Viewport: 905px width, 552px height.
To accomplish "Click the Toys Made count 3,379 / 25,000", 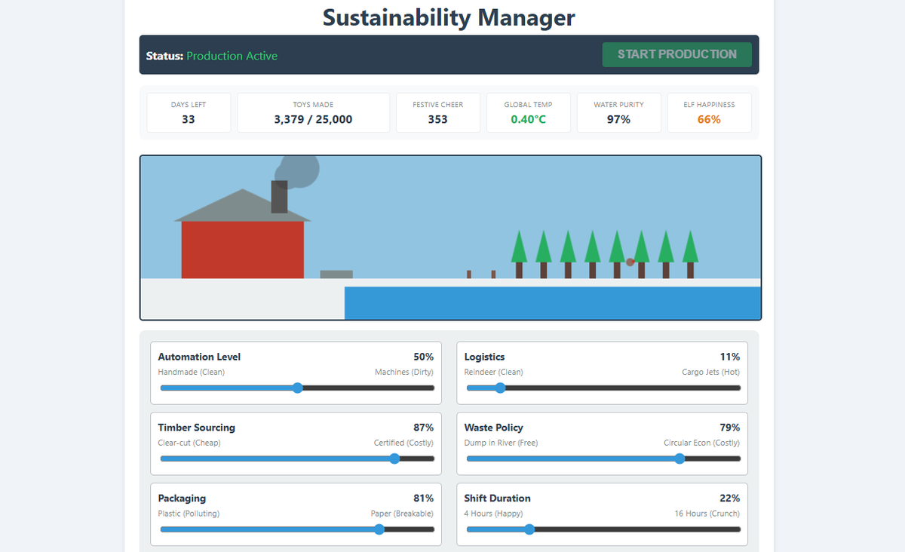I will 313,119.
